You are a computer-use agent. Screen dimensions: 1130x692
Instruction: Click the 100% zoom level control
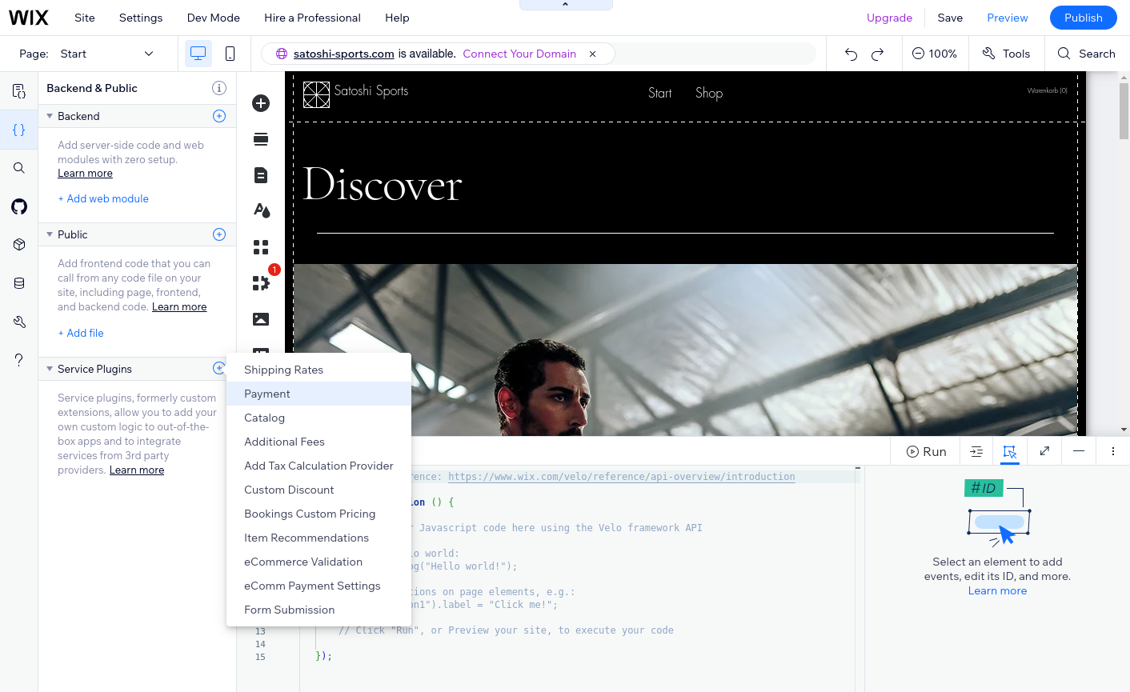tap(935, 54)
